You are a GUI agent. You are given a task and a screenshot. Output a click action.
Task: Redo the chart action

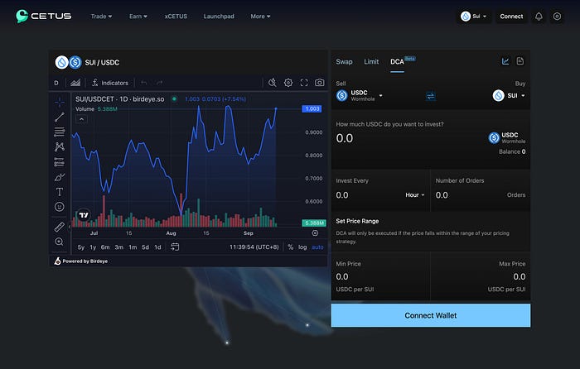point(159,83)
